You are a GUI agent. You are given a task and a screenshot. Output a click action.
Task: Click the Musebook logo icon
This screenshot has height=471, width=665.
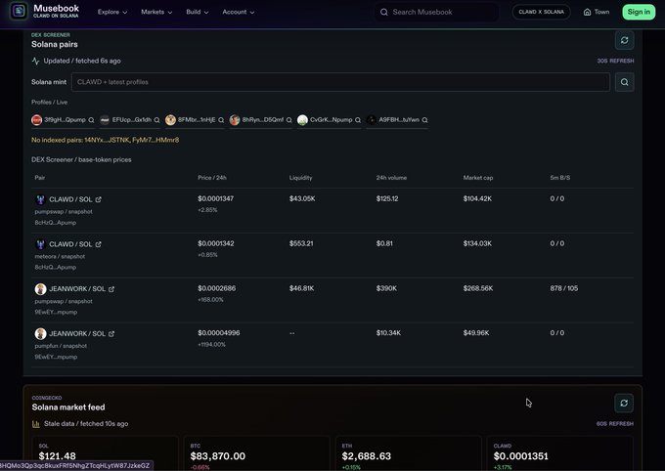(x=19, y=11)
